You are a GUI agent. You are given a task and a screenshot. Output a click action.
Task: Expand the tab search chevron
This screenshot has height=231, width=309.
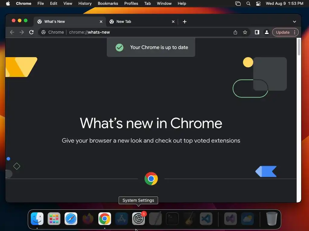(295, 22)
